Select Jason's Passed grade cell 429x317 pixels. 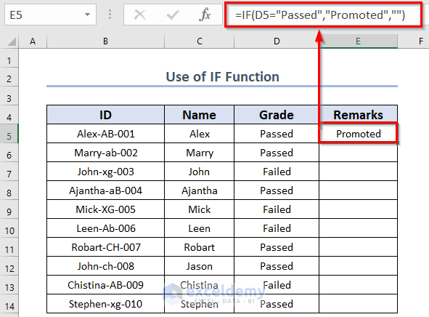click(277, 266)
